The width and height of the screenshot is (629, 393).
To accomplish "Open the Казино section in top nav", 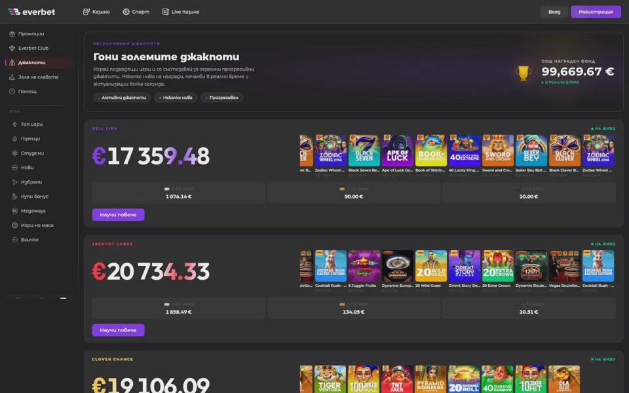I will (96, 12).
